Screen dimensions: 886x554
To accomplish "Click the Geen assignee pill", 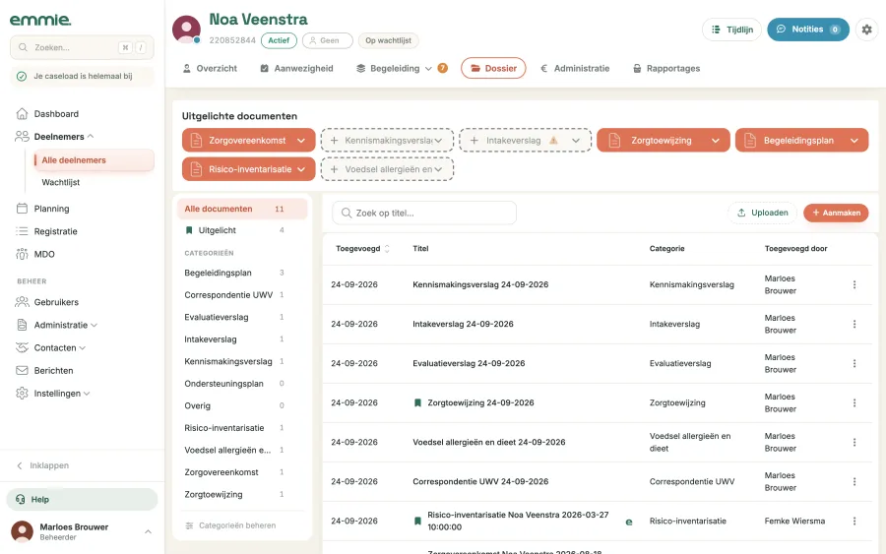I will [x=327, y=40].
